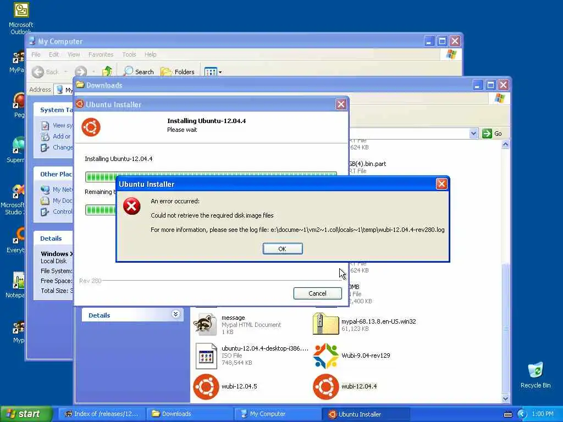Click Search in My Computer toolbar
The image size is (563, 422).
pyautogui.click(x=139, y=72)
